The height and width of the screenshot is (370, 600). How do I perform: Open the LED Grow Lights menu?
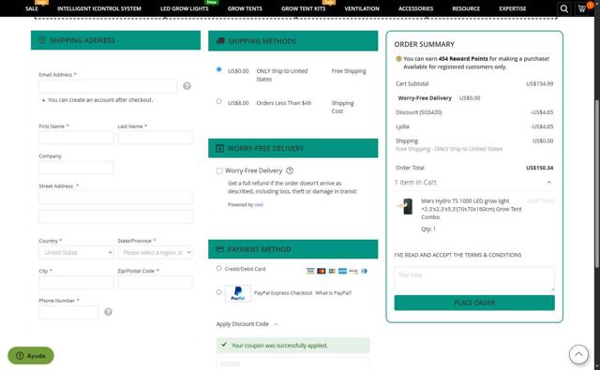tap(185, 8)
